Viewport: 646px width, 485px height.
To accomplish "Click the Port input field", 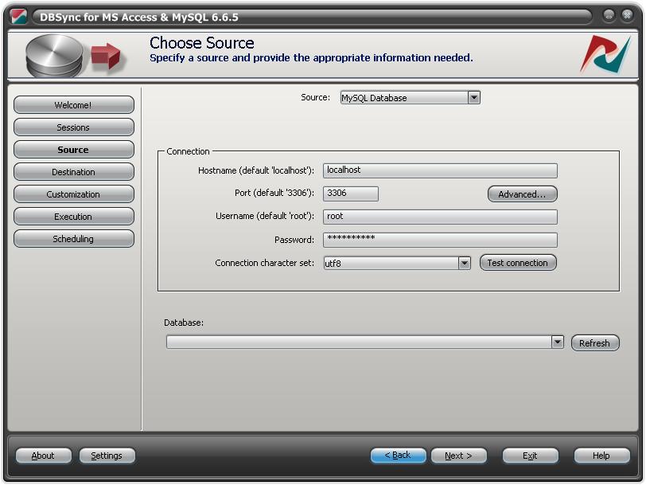I will click(x=351, y=194).
